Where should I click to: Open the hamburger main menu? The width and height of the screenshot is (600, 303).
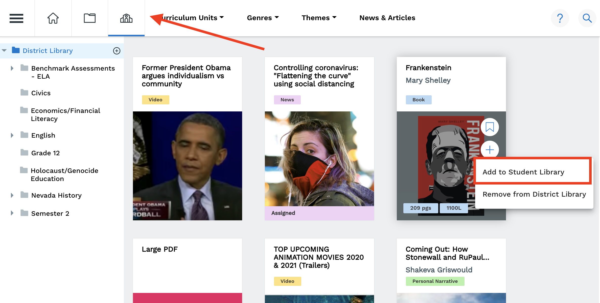click(x=16, y=18)
